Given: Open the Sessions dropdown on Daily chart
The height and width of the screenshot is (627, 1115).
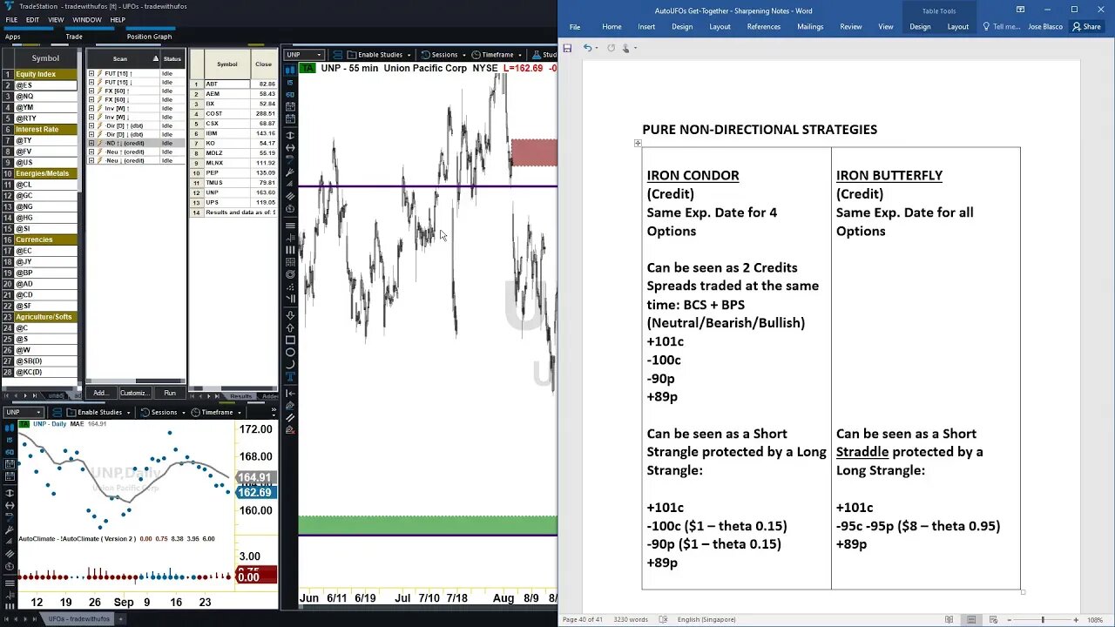Looking at the screenshot, I should tap(184, 412).
